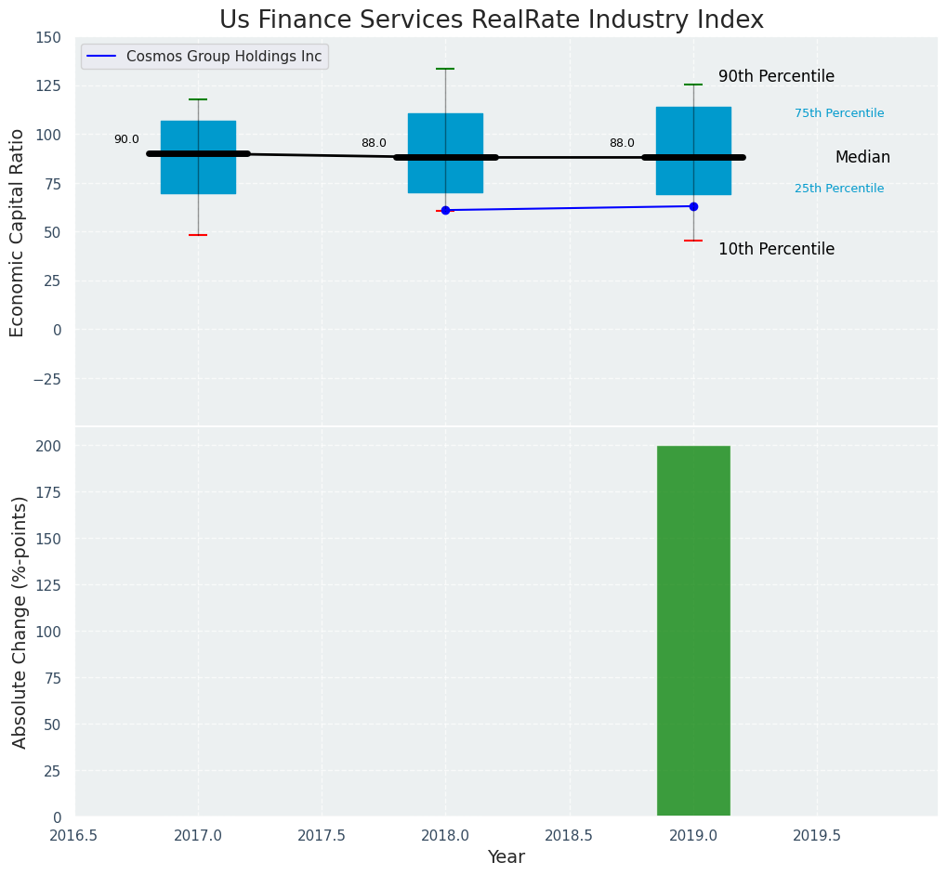Click the 90.0 median value label
This screenshot has width=947, height=875.
tap(126, 140)
